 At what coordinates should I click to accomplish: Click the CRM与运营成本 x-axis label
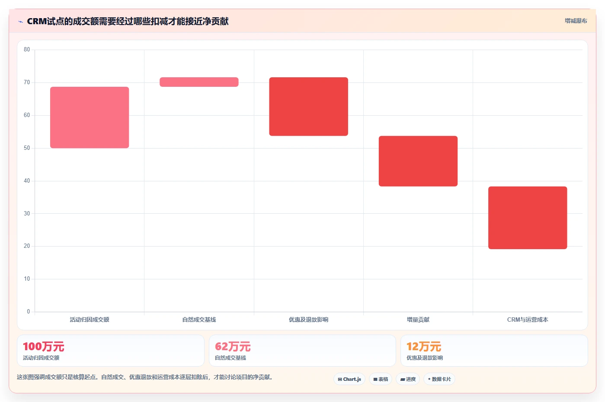click(x=528, y=320)
